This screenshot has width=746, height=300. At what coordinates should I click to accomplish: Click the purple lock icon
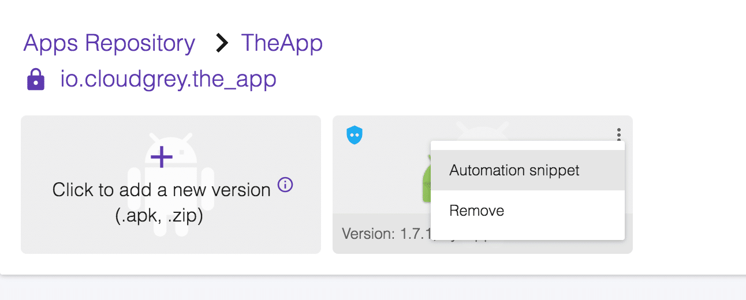tap(36, 80)
